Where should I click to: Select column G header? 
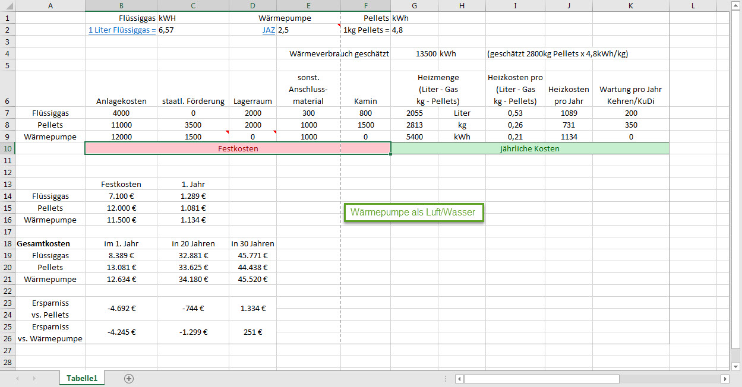[414, 6]
